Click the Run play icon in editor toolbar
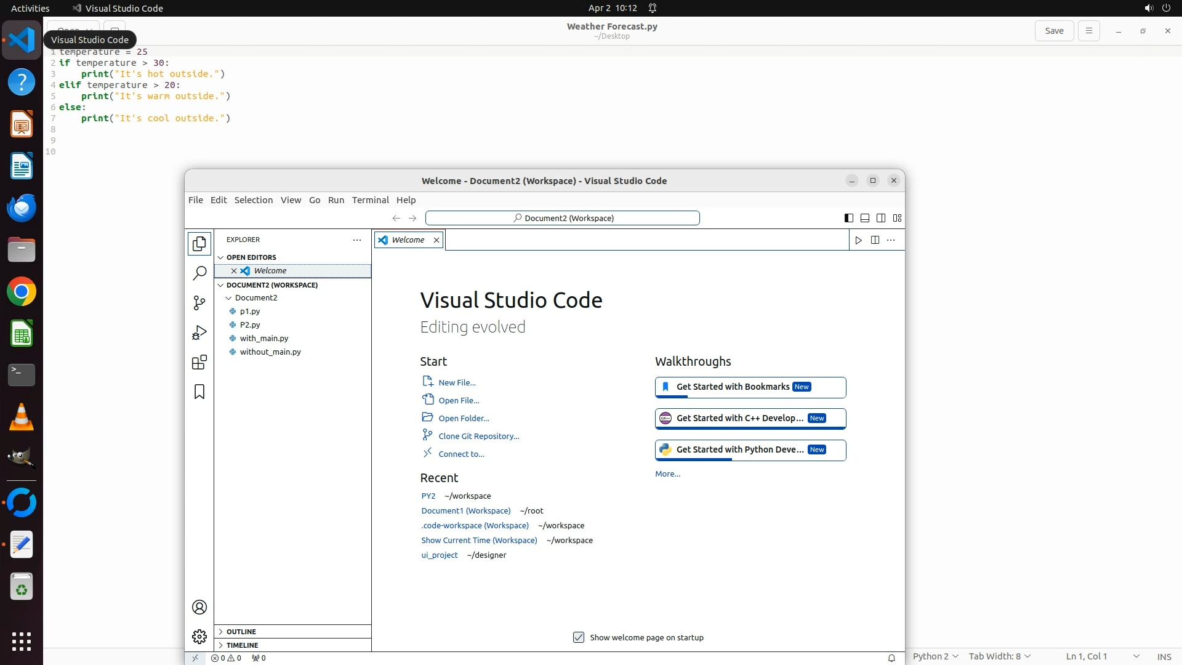Screen dimensions: 1182x665 point(858,240)
